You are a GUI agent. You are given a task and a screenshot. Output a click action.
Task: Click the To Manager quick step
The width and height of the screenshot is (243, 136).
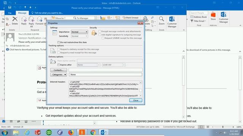pos(81,18)
